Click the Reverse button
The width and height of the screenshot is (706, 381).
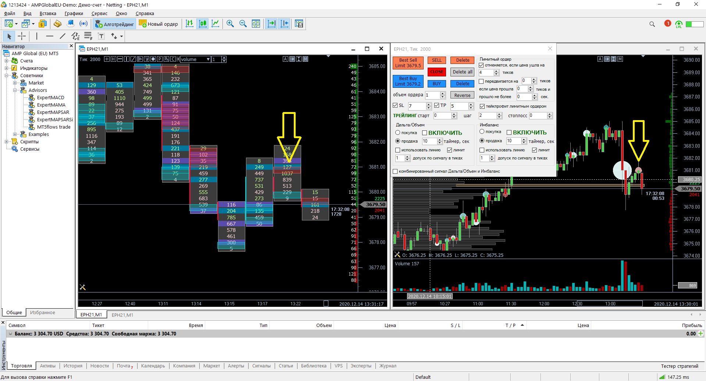click(462, 95)
